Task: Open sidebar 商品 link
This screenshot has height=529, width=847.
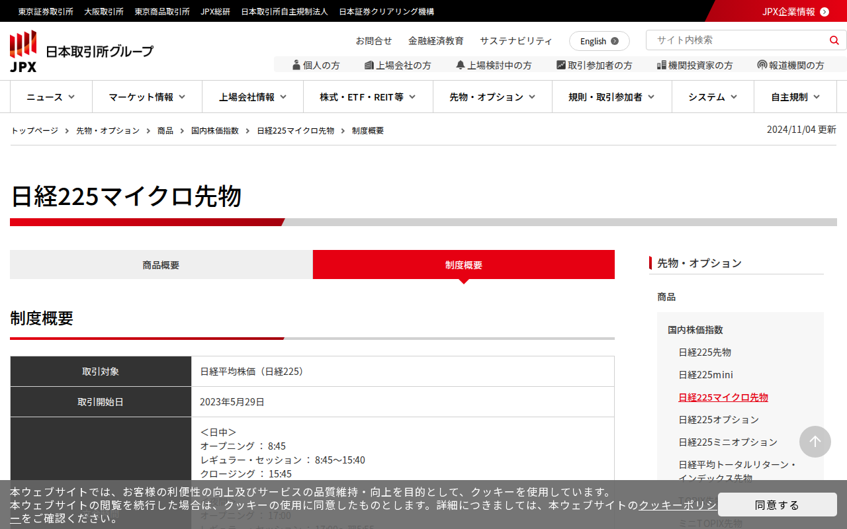Action: pos(666,297)
